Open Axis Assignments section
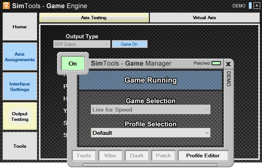This screenshot has width=262, height=168. coord(20,57)
